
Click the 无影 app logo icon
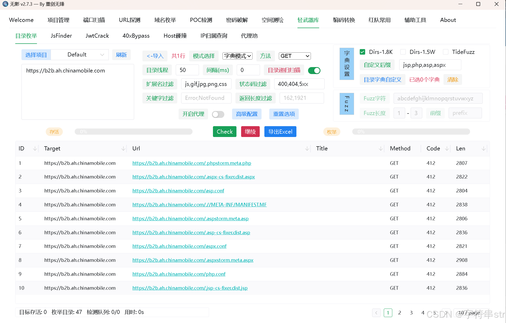(x=5, y=4)
